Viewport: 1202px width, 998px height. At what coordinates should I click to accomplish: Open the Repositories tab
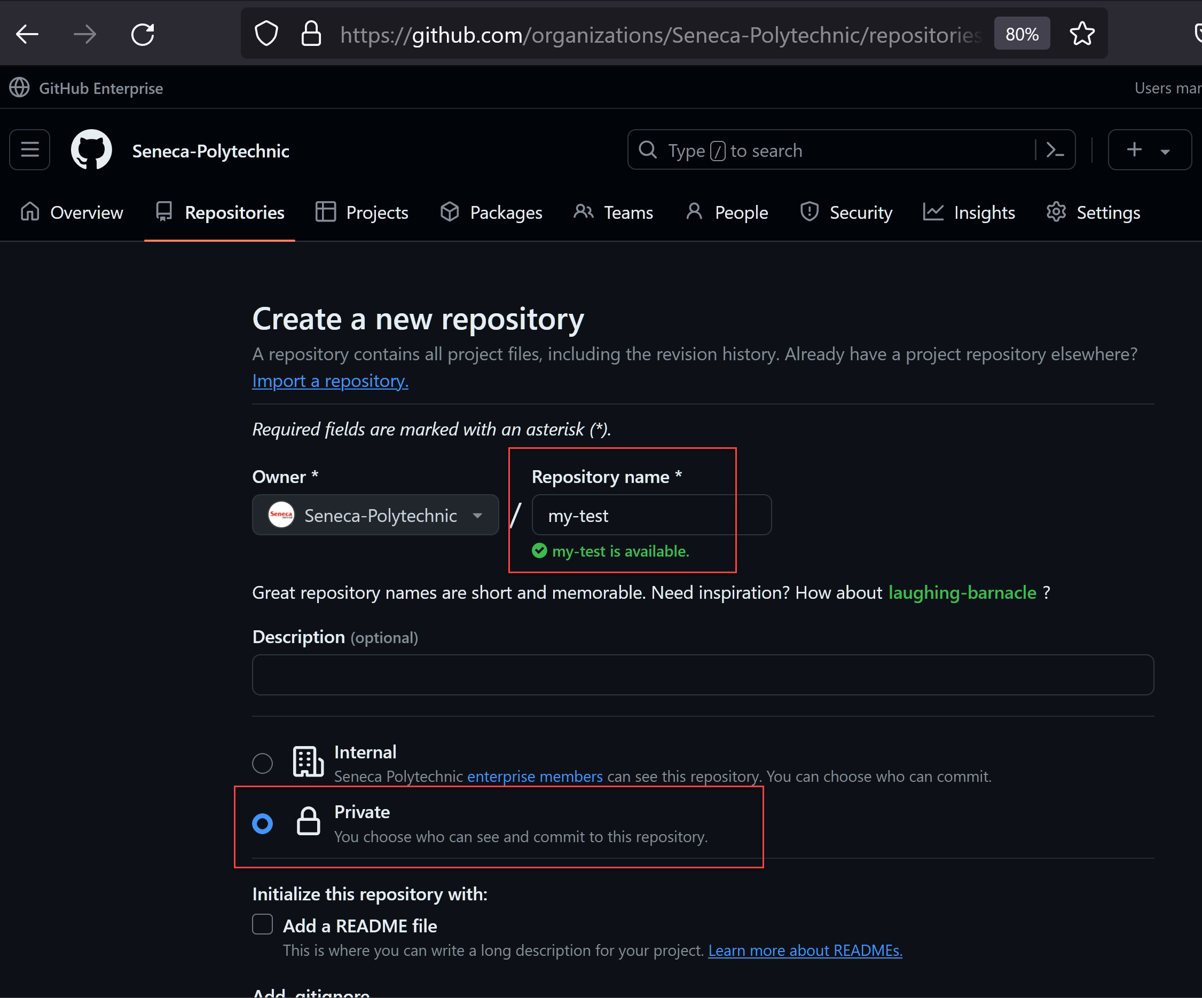click(220, 213)
